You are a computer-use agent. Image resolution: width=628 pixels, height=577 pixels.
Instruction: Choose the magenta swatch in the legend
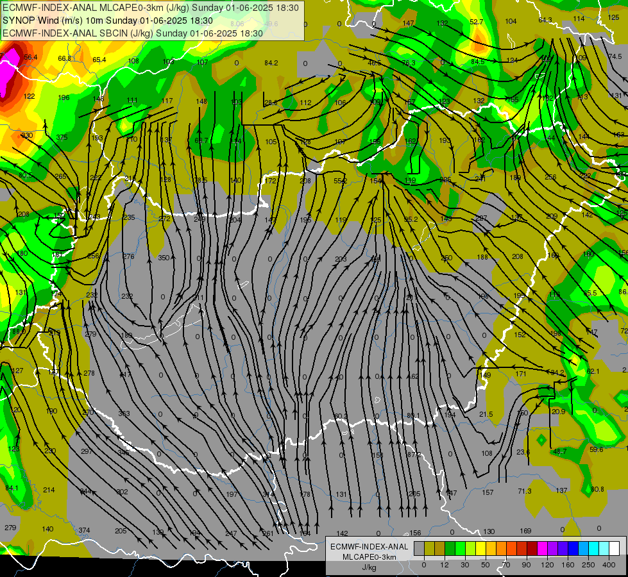point(542,548)
